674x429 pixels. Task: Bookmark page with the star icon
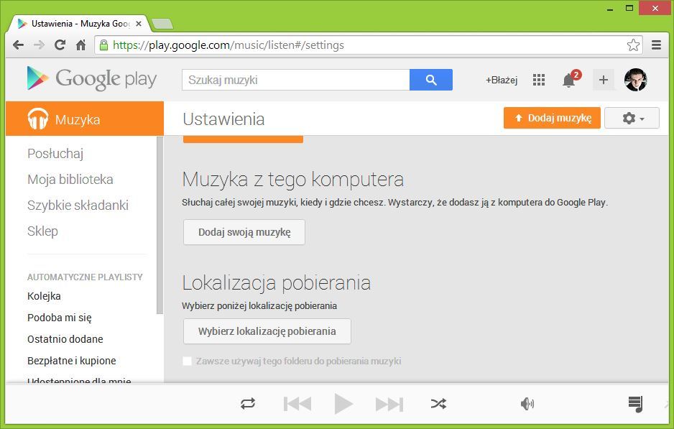coord(633,45)
